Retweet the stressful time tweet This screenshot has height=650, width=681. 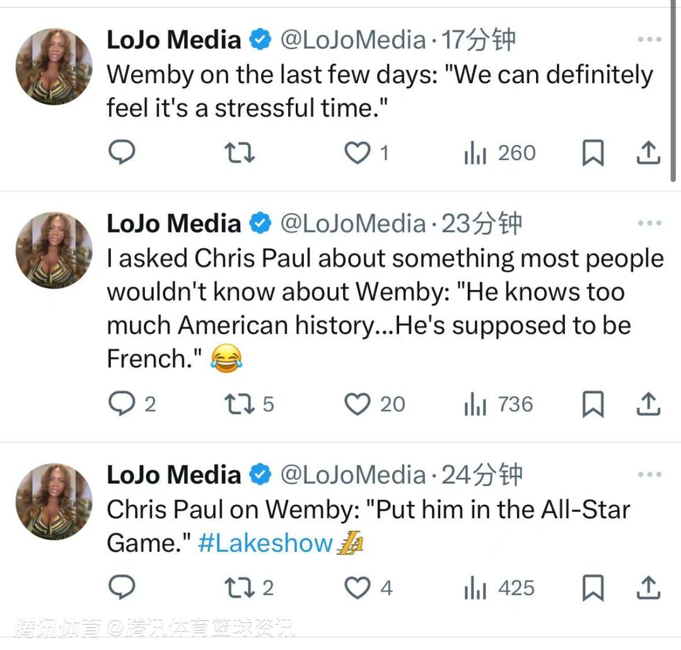point(240,153)
